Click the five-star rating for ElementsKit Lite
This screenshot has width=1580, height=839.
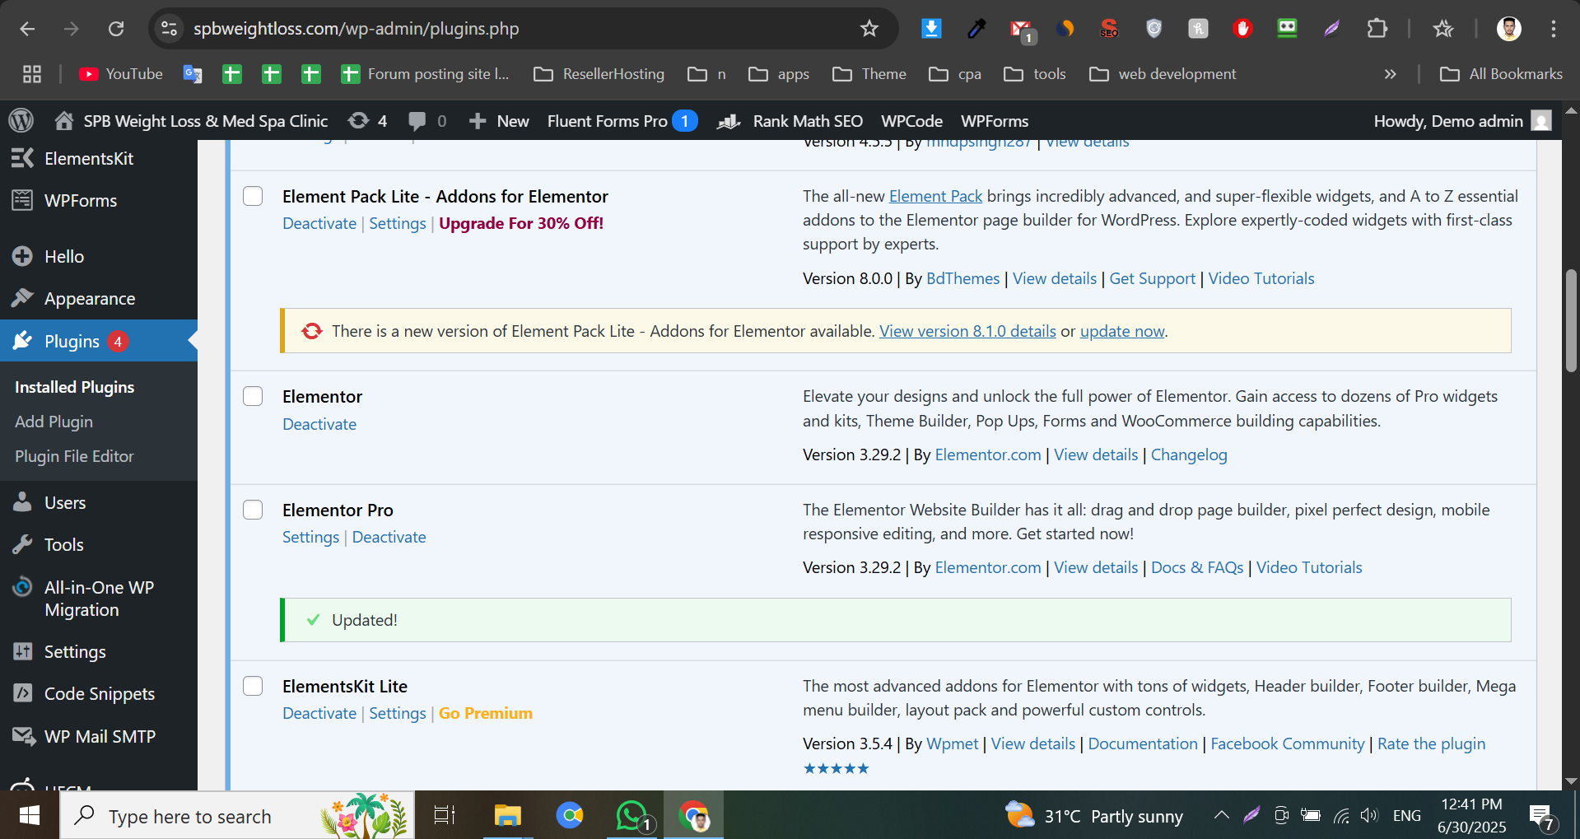(x=836, y=768)
